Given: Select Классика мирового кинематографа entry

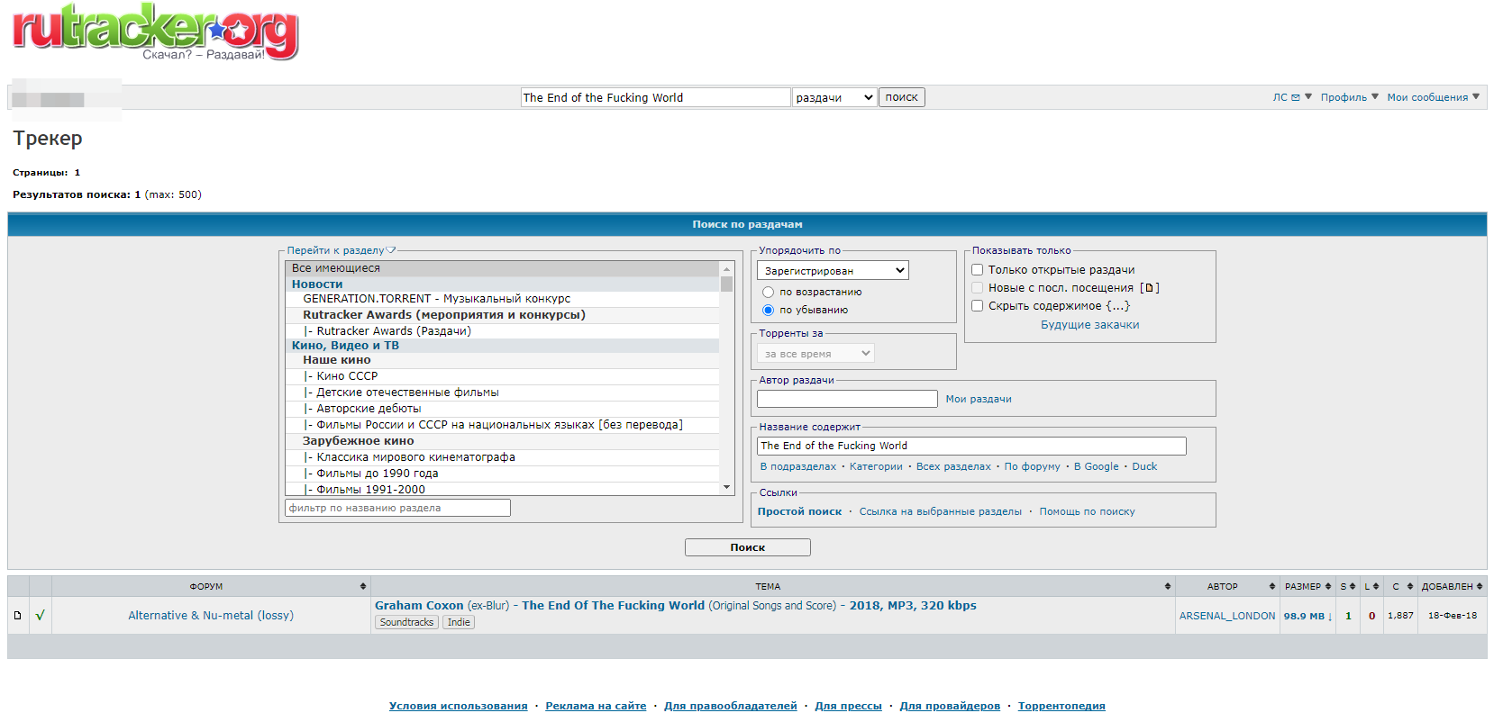Looking at the screenshot, I should (x=502, y=457).
